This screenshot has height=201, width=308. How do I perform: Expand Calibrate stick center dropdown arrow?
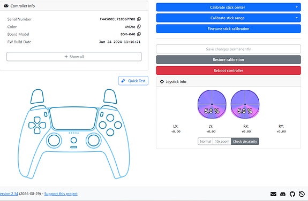point(296,7)
